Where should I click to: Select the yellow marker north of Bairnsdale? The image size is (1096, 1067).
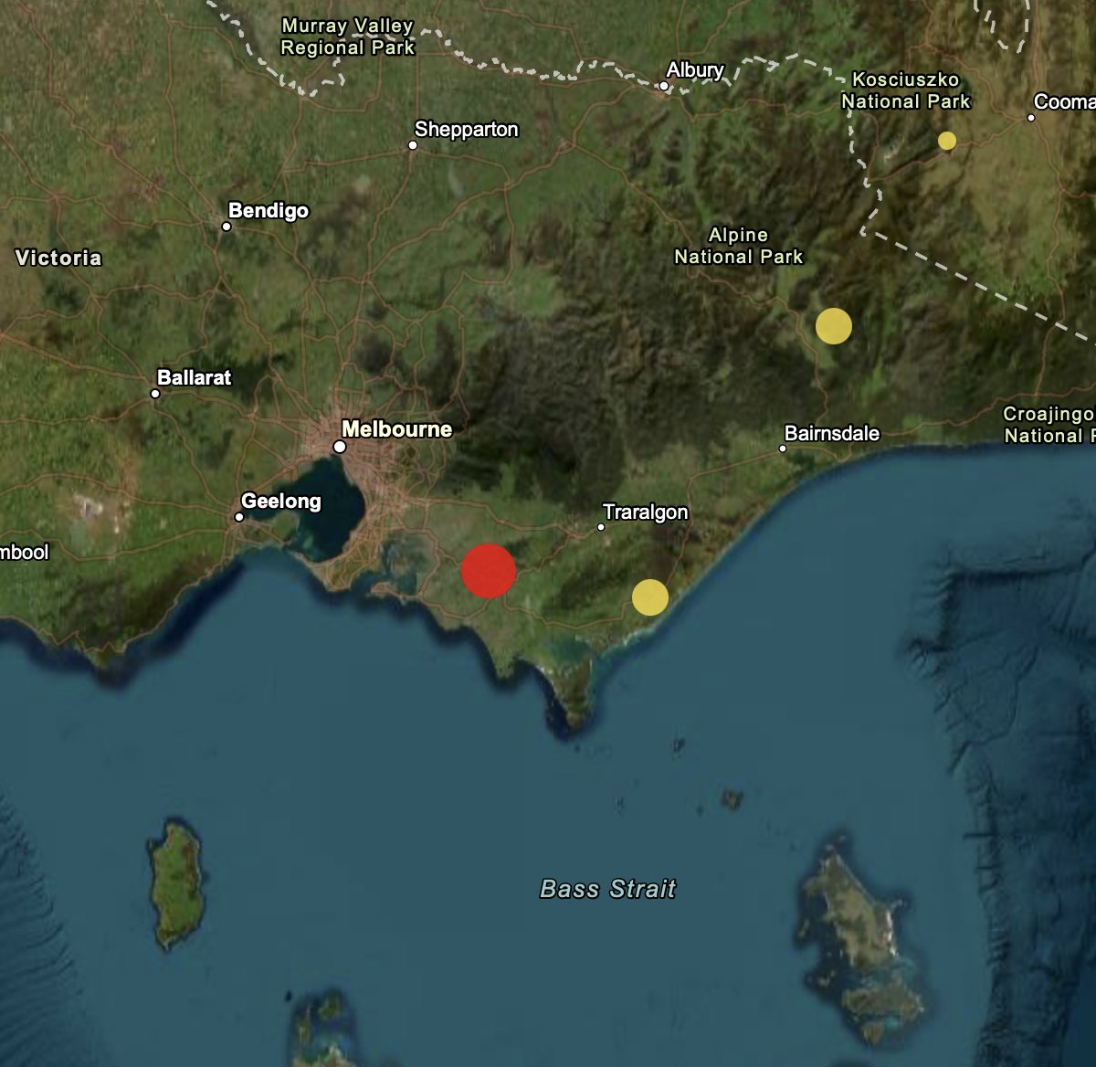[834, 326]
